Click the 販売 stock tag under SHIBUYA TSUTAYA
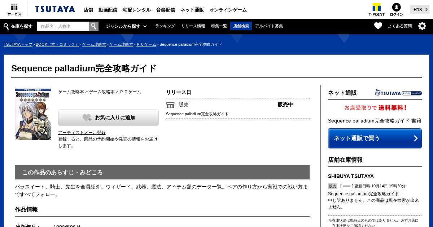433x227 pixels. [x=333, y=186]
